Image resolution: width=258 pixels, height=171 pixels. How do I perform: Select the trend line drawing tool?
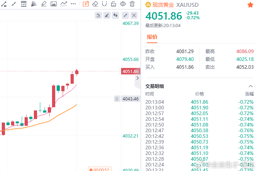(4, 4)
